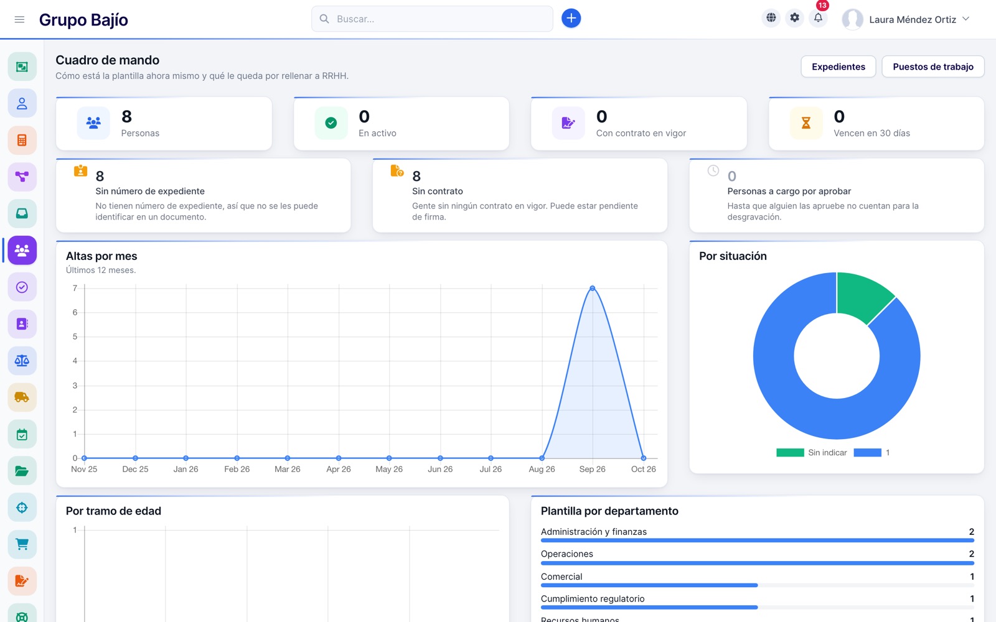Open the Expedientes button
Screen dimensions: 996x622
839,67
